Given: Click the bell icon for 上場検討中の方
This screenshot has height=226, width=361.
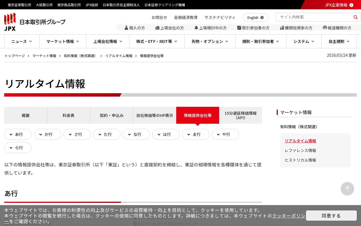Looking at the screenshot, I should pyautogui.click(x=196, y=28).
